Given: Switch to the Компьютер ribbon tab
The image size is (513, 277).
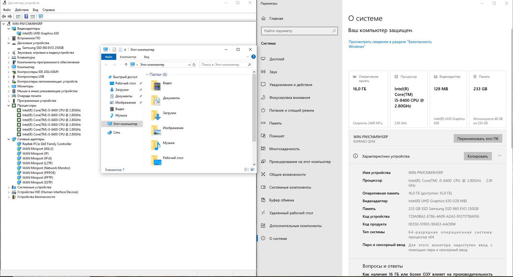Looking at the screenshot, I should click(x=128, y=57).
